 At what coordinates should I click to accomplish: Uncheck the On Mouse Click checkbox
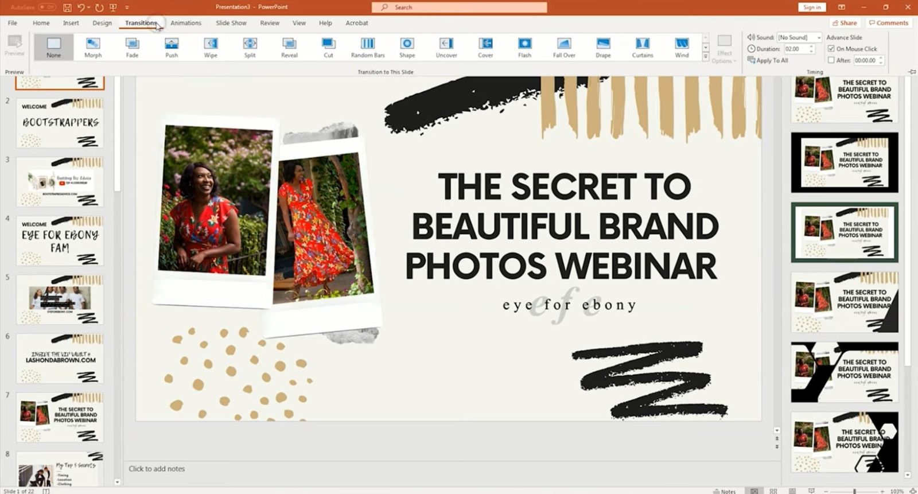coord(831,49)
